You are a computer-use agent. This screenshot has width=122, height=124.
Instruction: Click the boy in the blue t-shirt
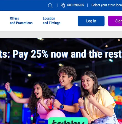(x=68, y=91)
